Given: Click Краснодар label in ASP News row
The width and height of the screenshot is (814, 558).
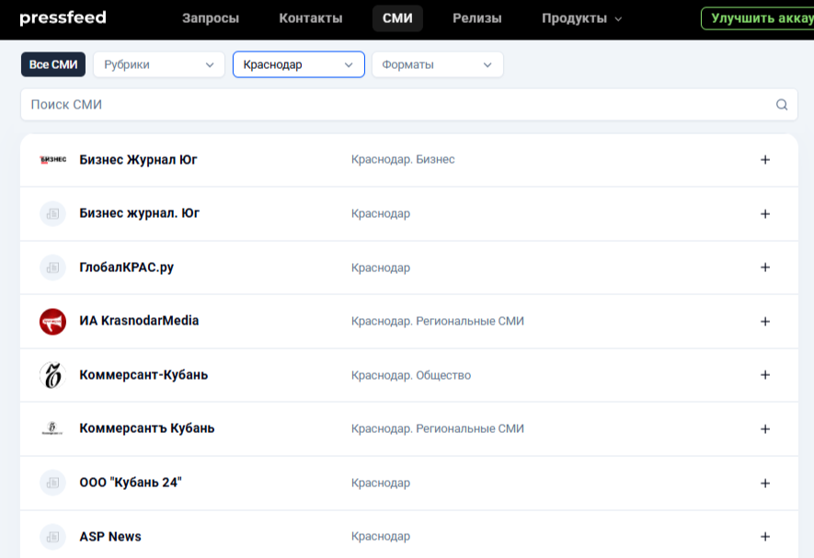Looking at the screenshot, I should pyautogui.click(x=381, y=536).
